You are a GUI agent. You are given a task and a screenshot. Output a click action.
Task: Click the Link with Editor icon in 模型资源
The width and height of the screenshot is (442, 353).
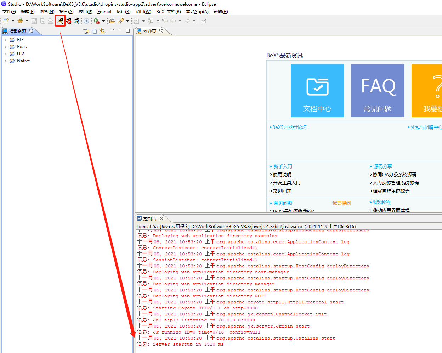[x=102, y=32]
